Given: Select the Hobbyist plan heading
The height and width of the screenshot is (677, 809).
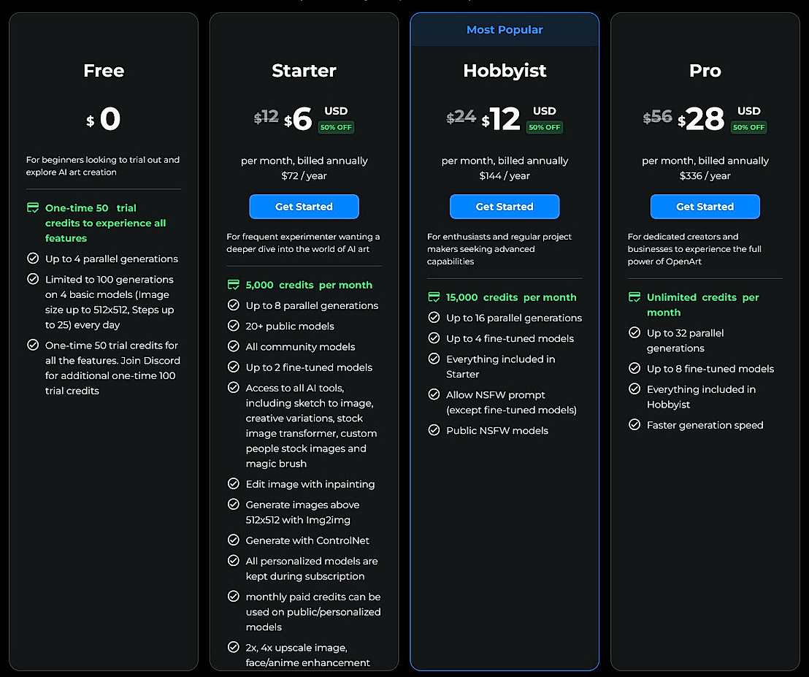Looking at the screenshot, I should [x=505, y=71].
